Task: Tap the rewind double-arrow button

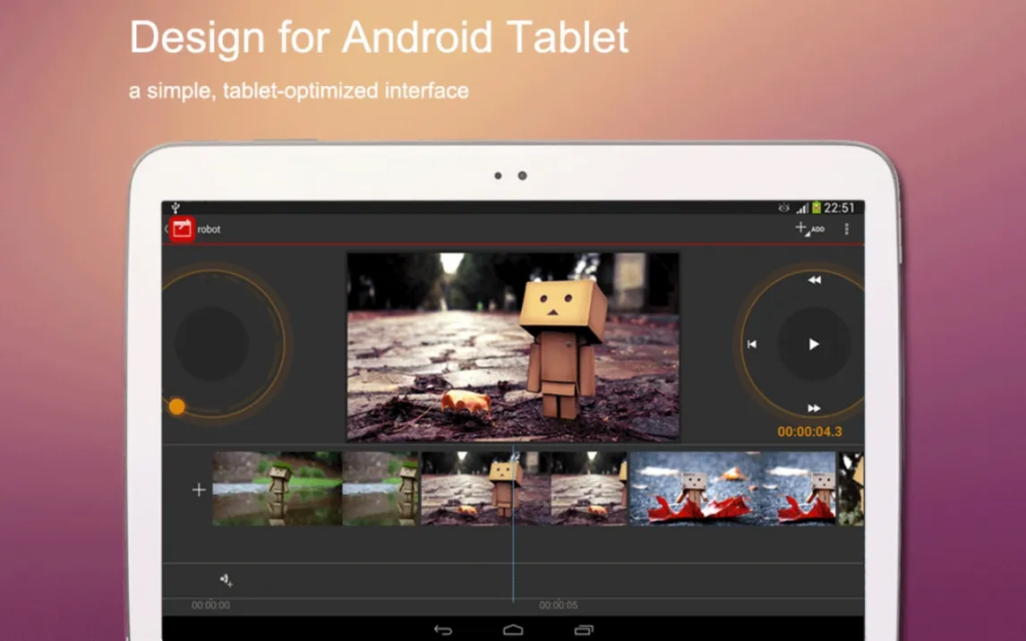Action: [814, 280]
